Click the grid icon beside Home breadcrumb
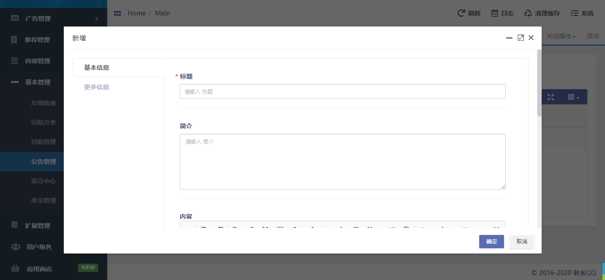The image size is (605, 280). click(x=117, y=13)
